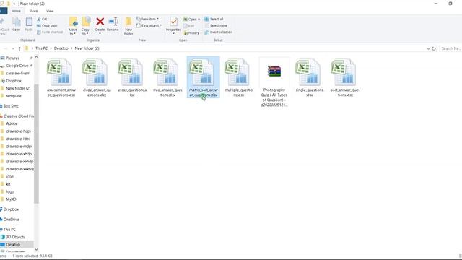Click the Paste shortcut option

(50, 32)
